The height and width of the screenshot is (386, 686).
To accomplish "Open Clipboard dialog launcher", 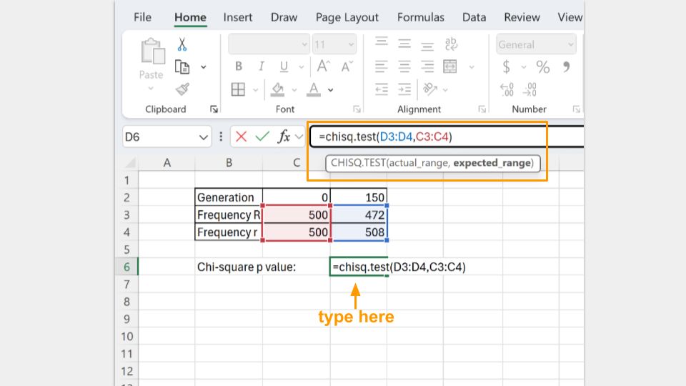I will click(214, 109).
